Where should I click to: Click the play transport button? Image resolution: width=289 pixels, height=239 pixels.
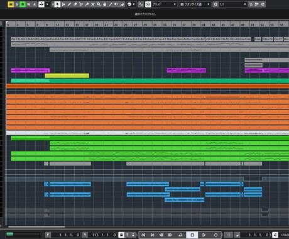204,235
